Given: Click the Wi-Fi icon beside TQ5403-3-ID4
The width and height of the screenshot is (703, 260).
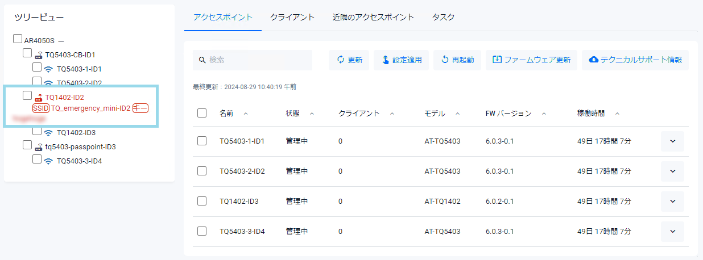Looking at the screenshot, I should 49,161.
